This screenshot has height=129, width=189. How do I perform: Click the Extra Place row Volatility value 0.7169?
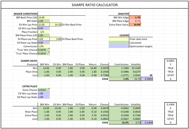coord(135,115)
